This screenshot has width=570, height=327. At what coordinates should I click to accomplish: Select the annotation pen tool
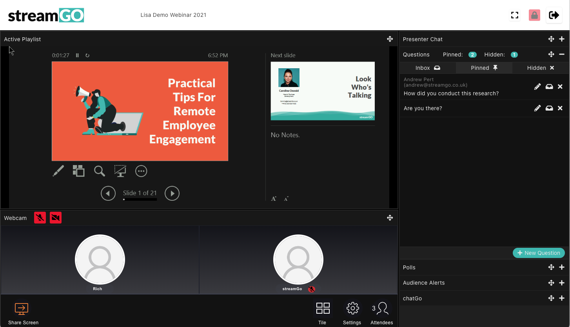(x=58, y=171)
